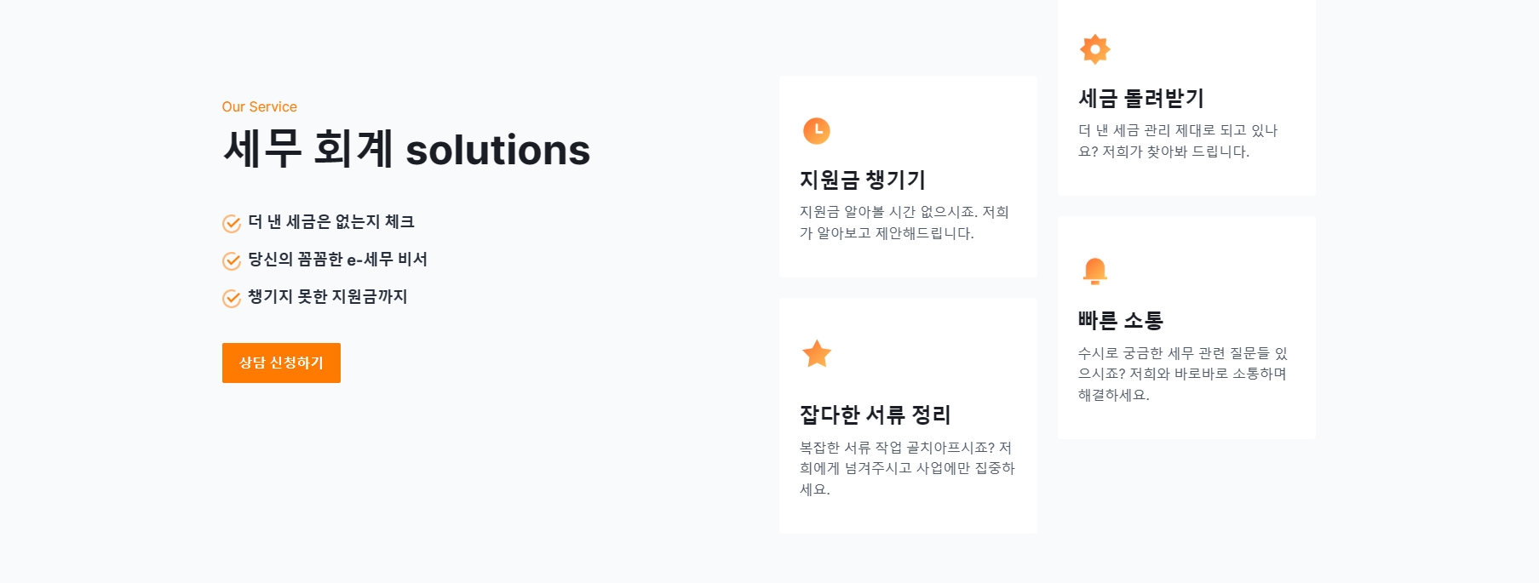
Task: Click the orange clock icon
Action: pos(816,130)
